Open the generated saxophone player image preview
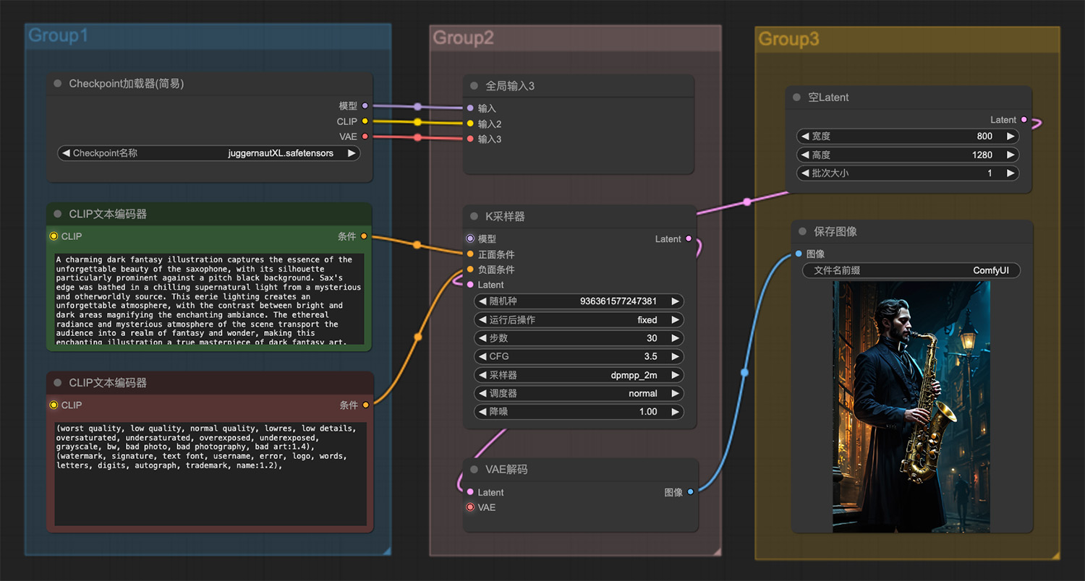The image size is (1085, 581). point(911,407)
